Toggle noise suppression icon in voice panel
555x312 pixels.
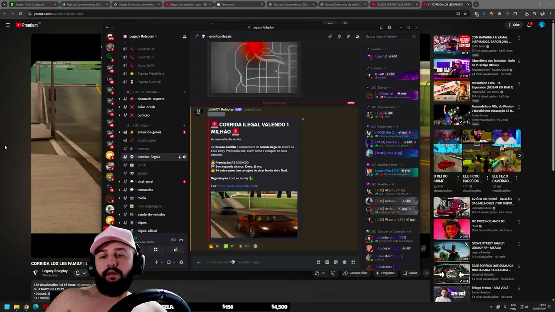tap(173, 240)
